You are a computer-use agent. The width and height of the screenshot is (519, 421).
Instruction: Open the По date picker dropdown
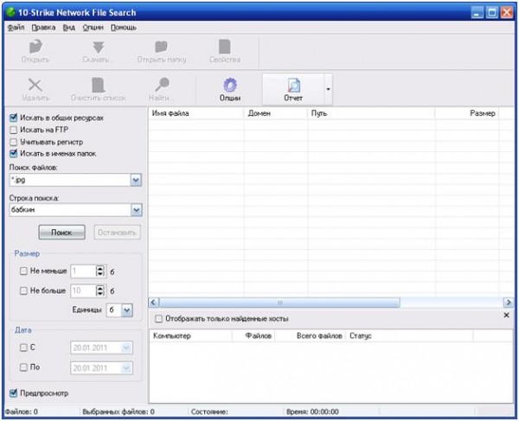(x=126, y=368)
